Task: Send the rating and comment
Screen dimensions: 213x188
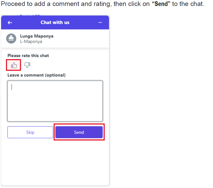Action: coord(79,132)
